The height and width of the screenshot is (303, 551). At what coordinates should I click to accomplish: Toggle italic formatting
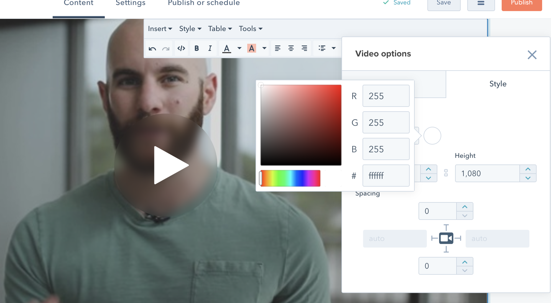(x=210, y=48)
